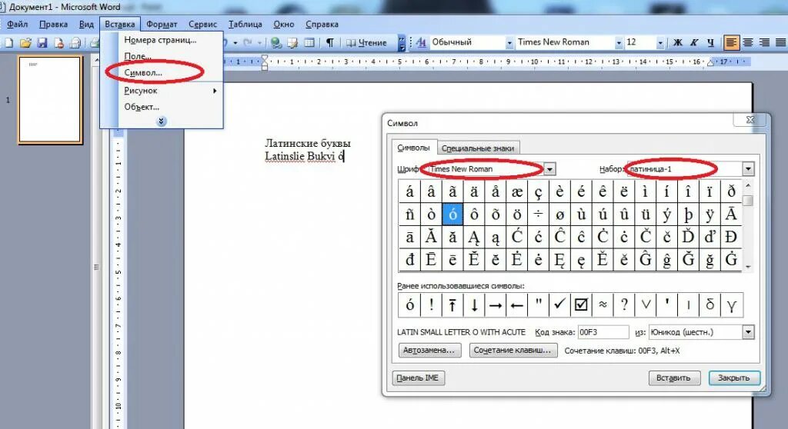Expand the Шрифт font dropdown in Символ dialog
Screen dimensions: 788x429
tap(549, 169)
